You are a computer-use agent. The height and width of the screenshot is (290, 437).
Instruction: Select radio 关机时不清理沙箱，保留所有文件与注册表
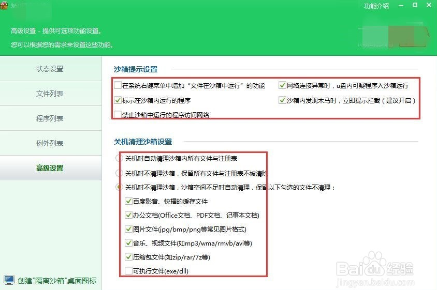119,173
